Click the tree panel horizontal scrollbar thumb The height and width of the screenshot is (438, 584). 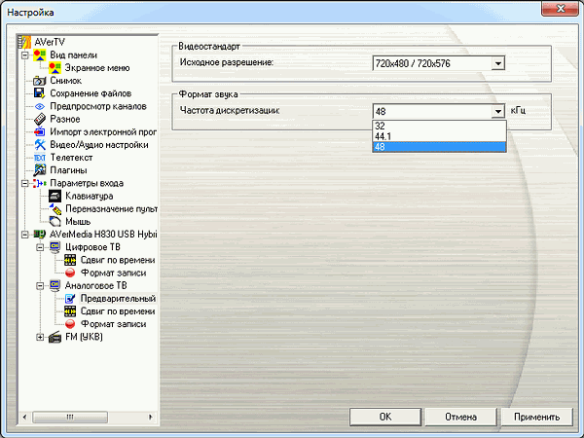(x=69, y=416)
